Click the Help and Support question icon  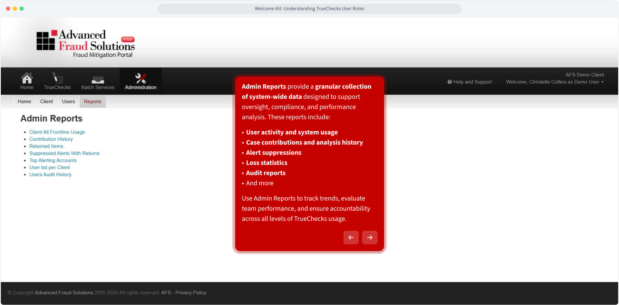coord(450,82)
